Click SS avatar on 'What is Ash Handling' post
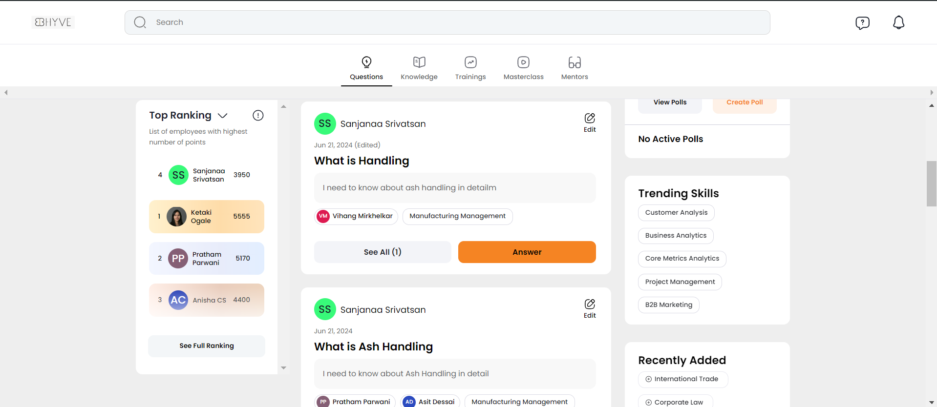Screen dimensions: 937x407 tap(325, 309)
